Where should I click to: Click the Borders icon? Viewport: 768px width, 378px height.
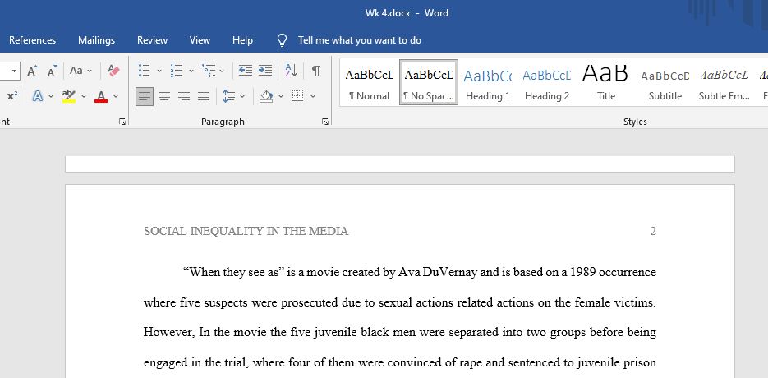(x=298, y=96)
